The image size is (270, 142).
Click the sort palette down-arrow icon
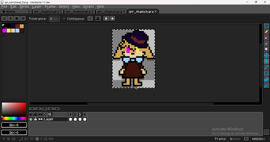(10, 18)
